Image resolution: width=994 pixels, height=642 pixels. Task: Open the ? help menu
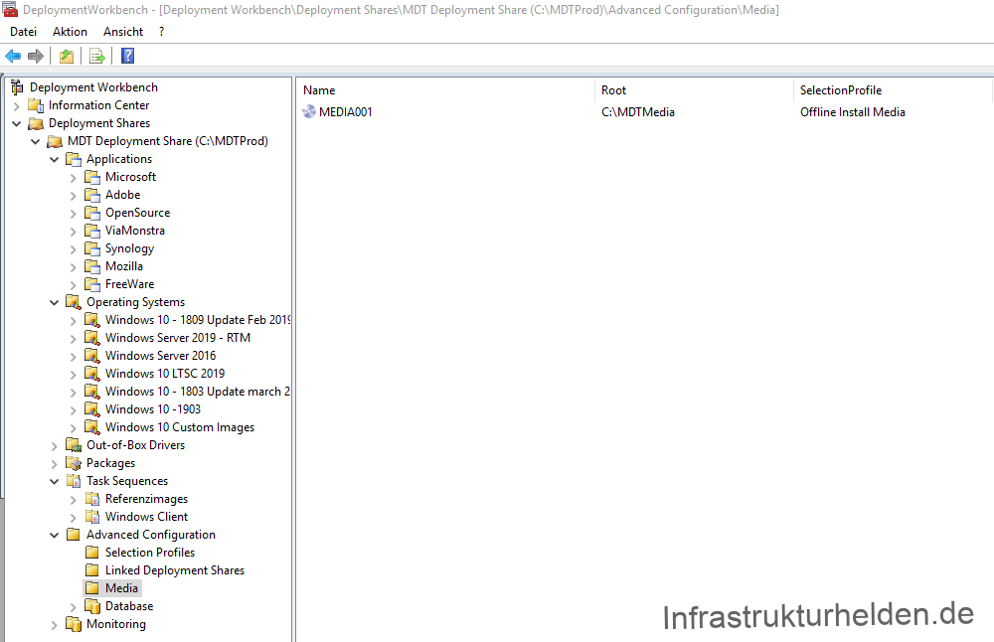[162, 32]
